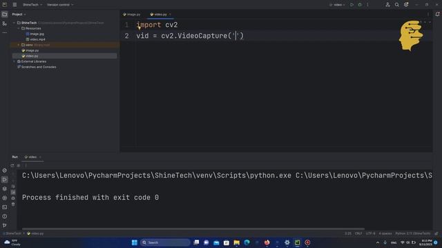The height and width of the screenshot is (248, 442).
Task: Start debugging with the bug icon
Action: click(360, 5)
